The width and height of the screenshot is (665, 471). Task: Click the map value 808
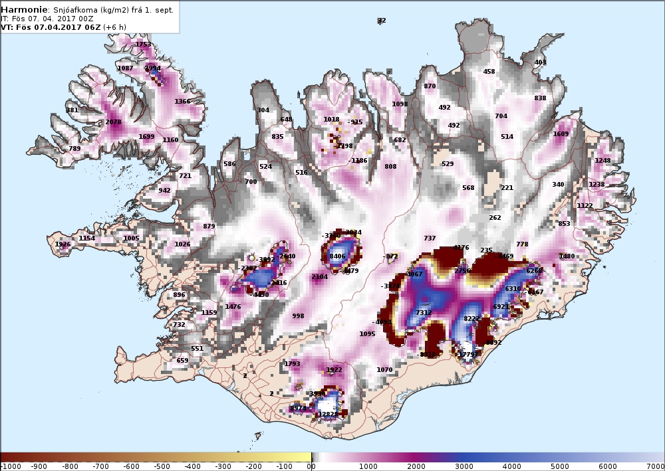point(391,167)
